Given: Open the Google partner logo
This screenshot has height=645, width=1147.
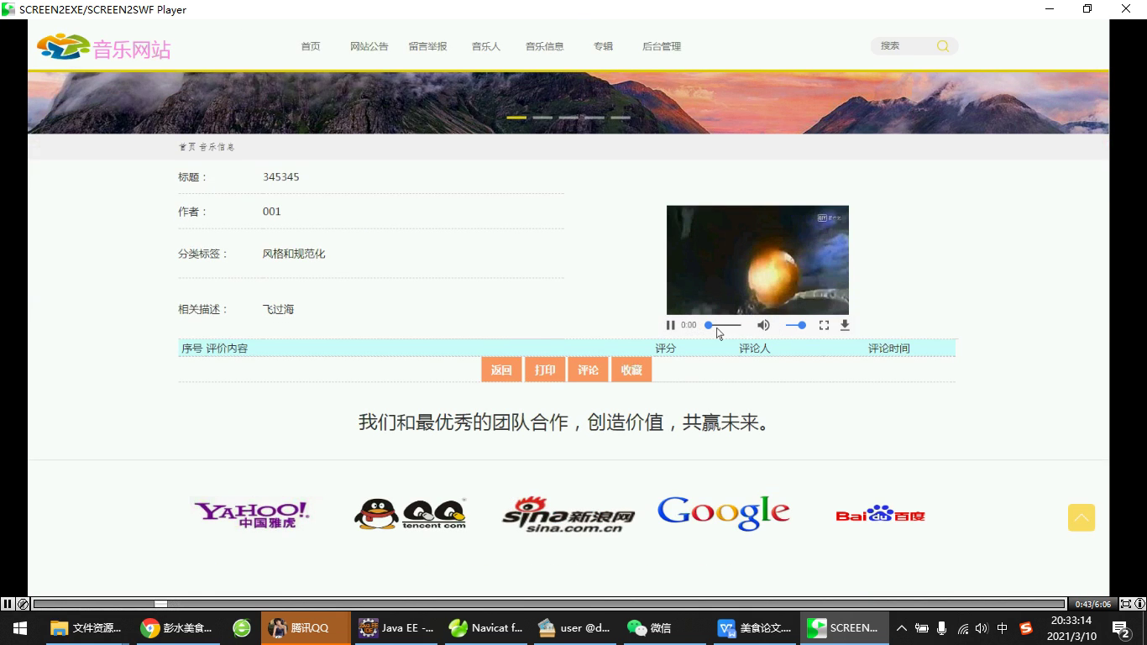Looking at the screenshot, I should (x=724, y=513).
